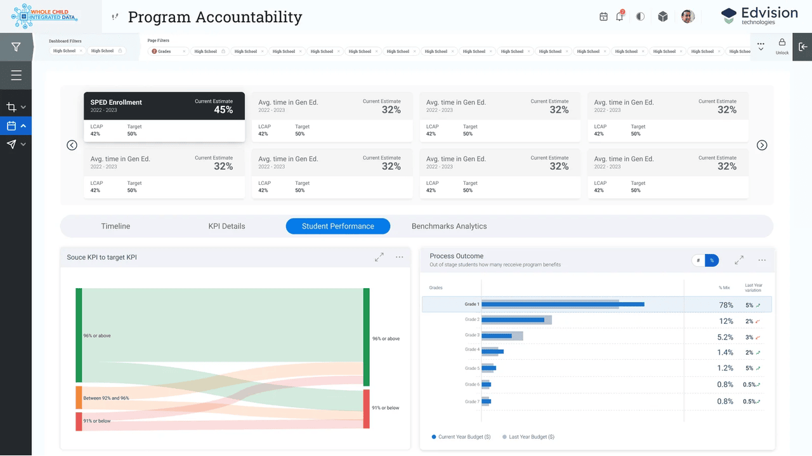
Task: Open more options on Process Outcome panel
Action: tap(762, 260)
